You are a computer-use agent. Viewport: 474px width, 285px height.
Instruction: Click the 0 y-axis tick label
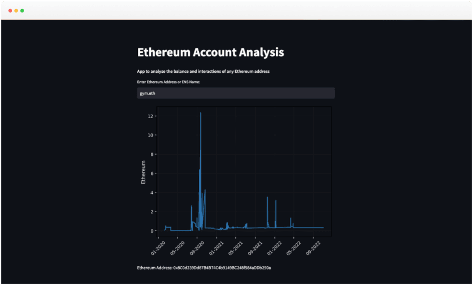152,231
